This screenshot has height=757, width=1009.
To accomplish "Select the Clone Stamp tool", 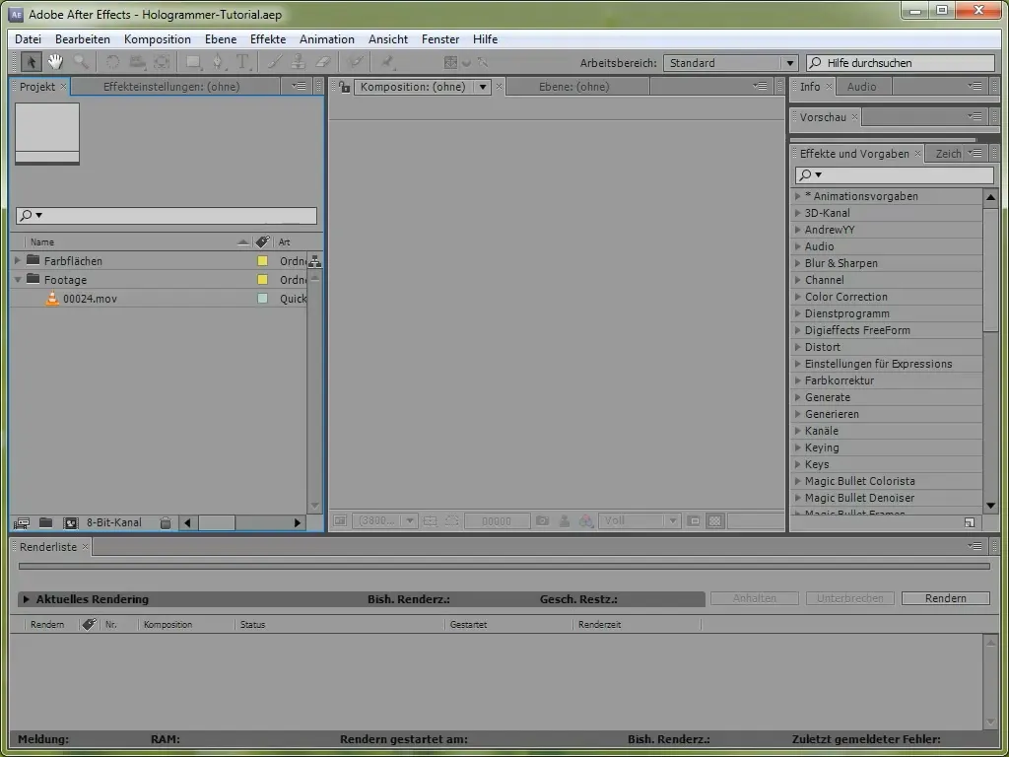I will tap(298, 62).
